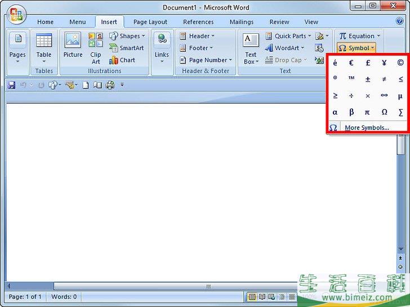Screen dimensions: 410x307
Task: Click Page: 1 of 1 in status bar
Action: pos(25,297)
